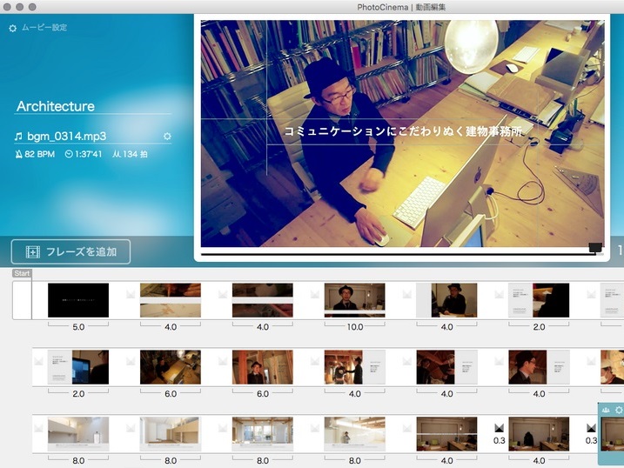The width and height of the screenshot is (624, 468).
Task: Click the music note icon before bgm_0314.mp3
Action: [17, 137]
